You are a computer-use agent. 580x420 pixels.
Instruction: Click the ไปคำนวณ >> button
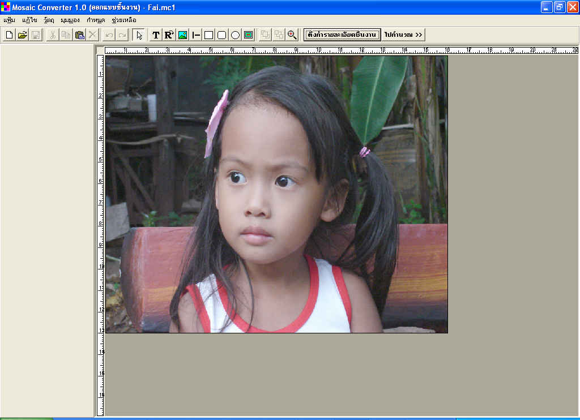403,35
